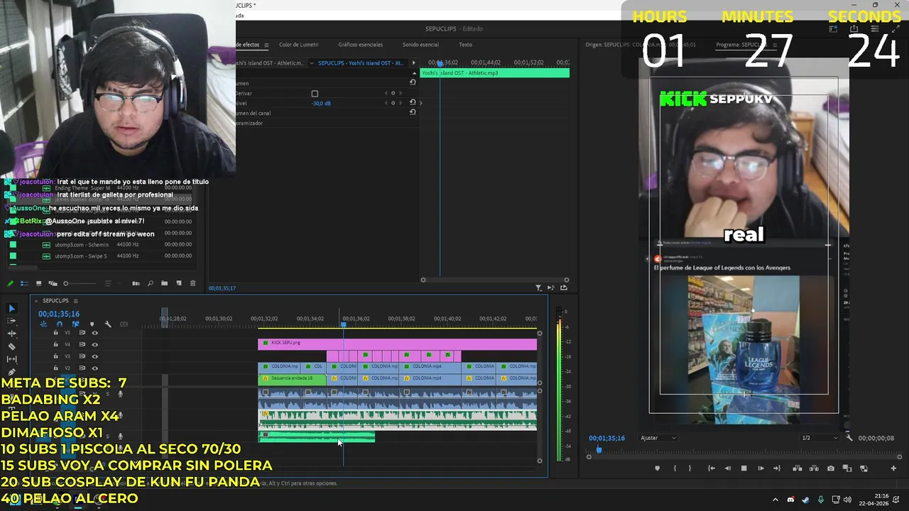Toggle timeline Snap magnet icon

59,324
